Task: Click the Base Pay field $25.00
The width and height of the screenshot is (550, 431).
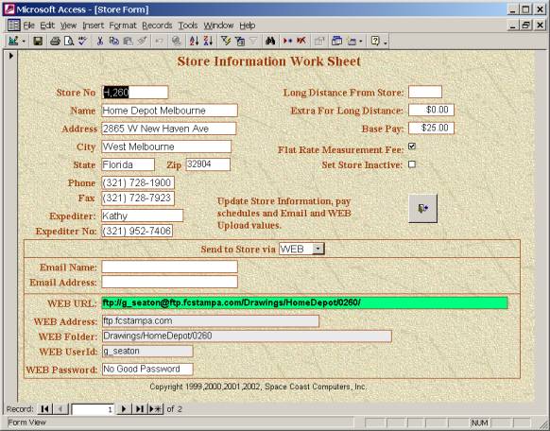Action: (x=431, y=128)
